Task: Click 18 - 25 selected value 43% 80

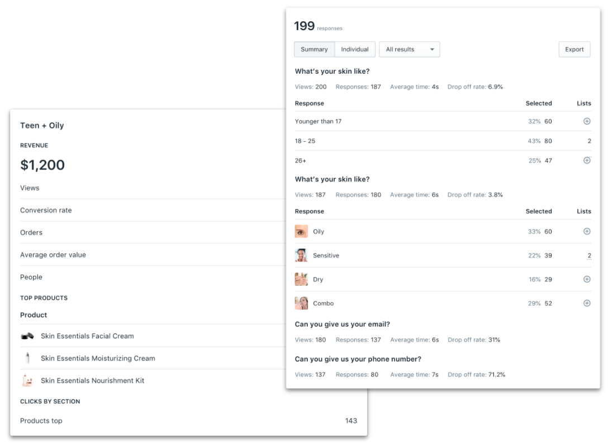Action: click(540, 141)
